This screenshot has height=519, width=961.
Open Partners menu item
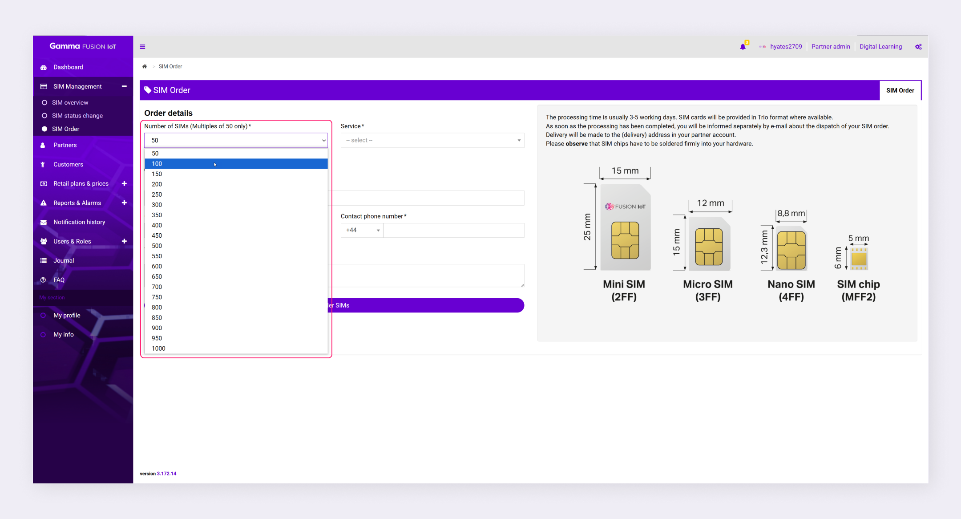pos(83,145)
